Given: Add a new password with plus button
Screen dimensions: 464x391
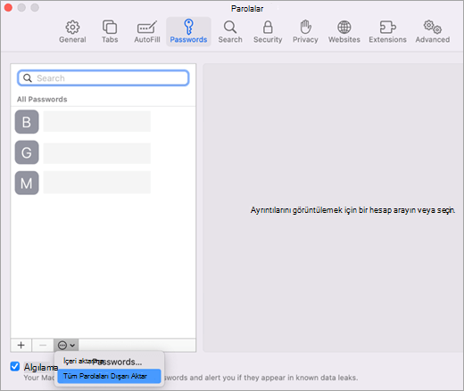Looking at the screenshot, I should pyautogui.click(x=21, y=346).
